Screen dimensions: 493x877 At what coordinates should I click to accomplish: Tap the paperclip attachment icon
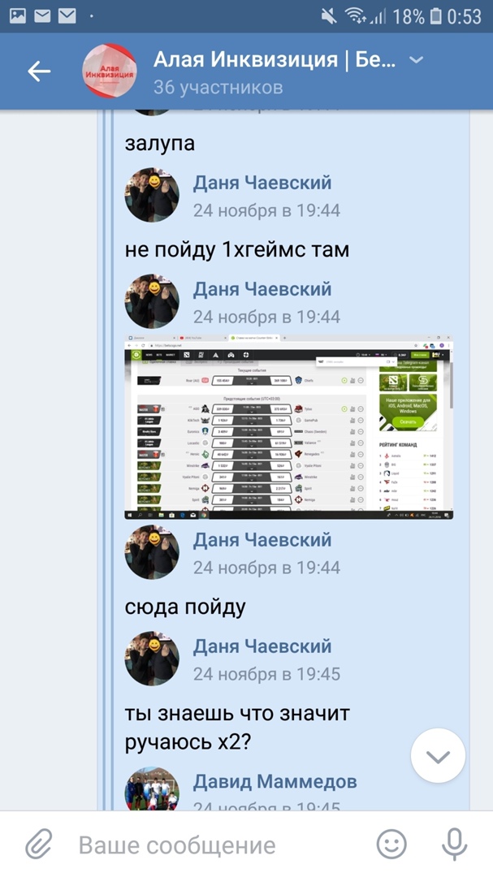[40, 844]
